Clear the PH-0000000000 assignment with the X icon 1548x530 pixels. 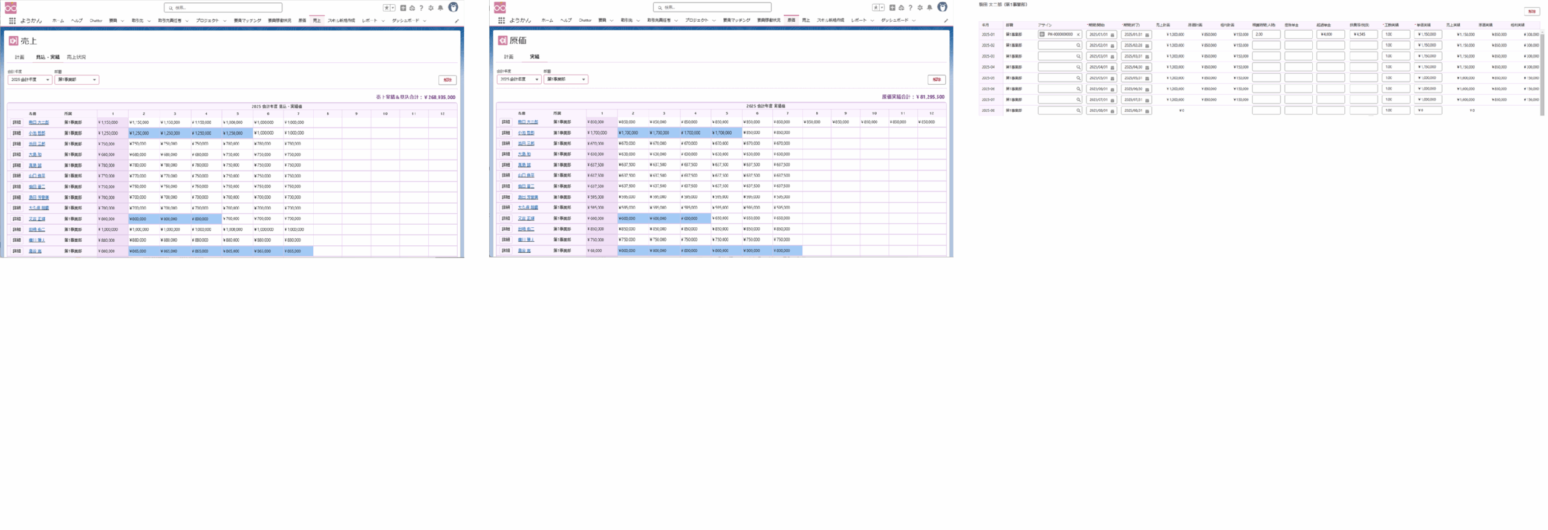pos(1078,35)
